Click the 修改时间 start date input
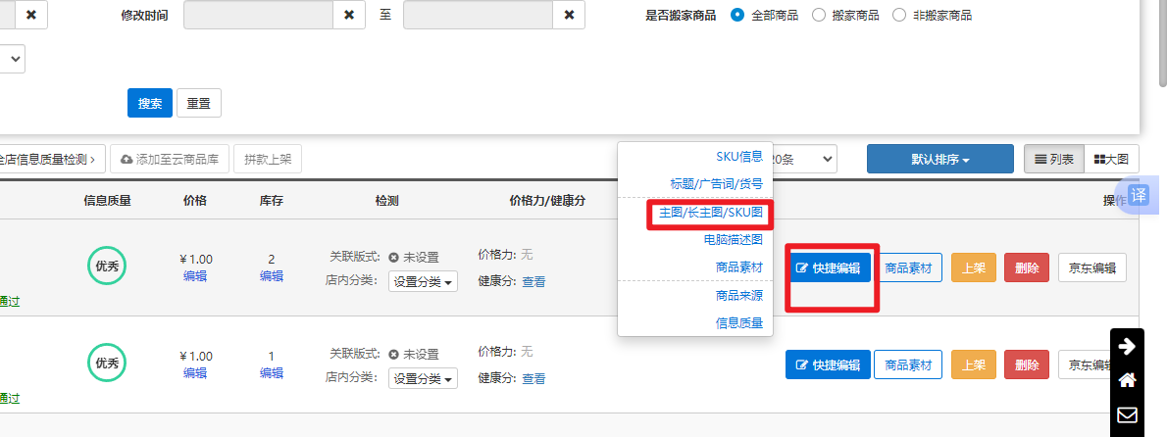This screenshot has width=1167, height=437. pos(258,16)
